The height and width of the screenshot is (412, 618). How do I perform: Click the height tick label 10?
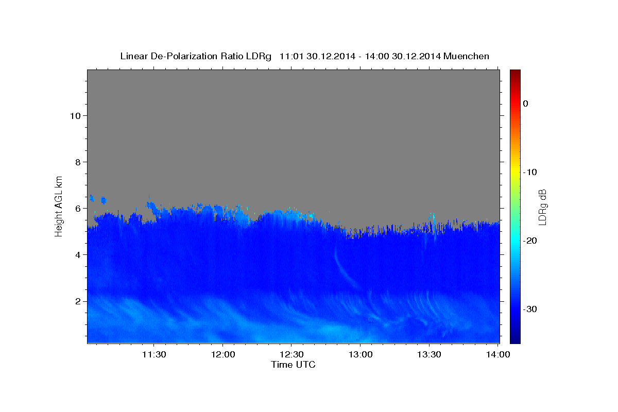(x=75, y=116)
